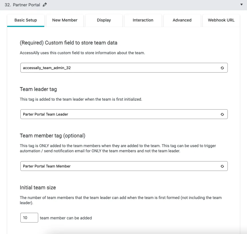This screenshot has height=234, width=247.
Task: Select the Advanced tab
Action: coord(182,20)
